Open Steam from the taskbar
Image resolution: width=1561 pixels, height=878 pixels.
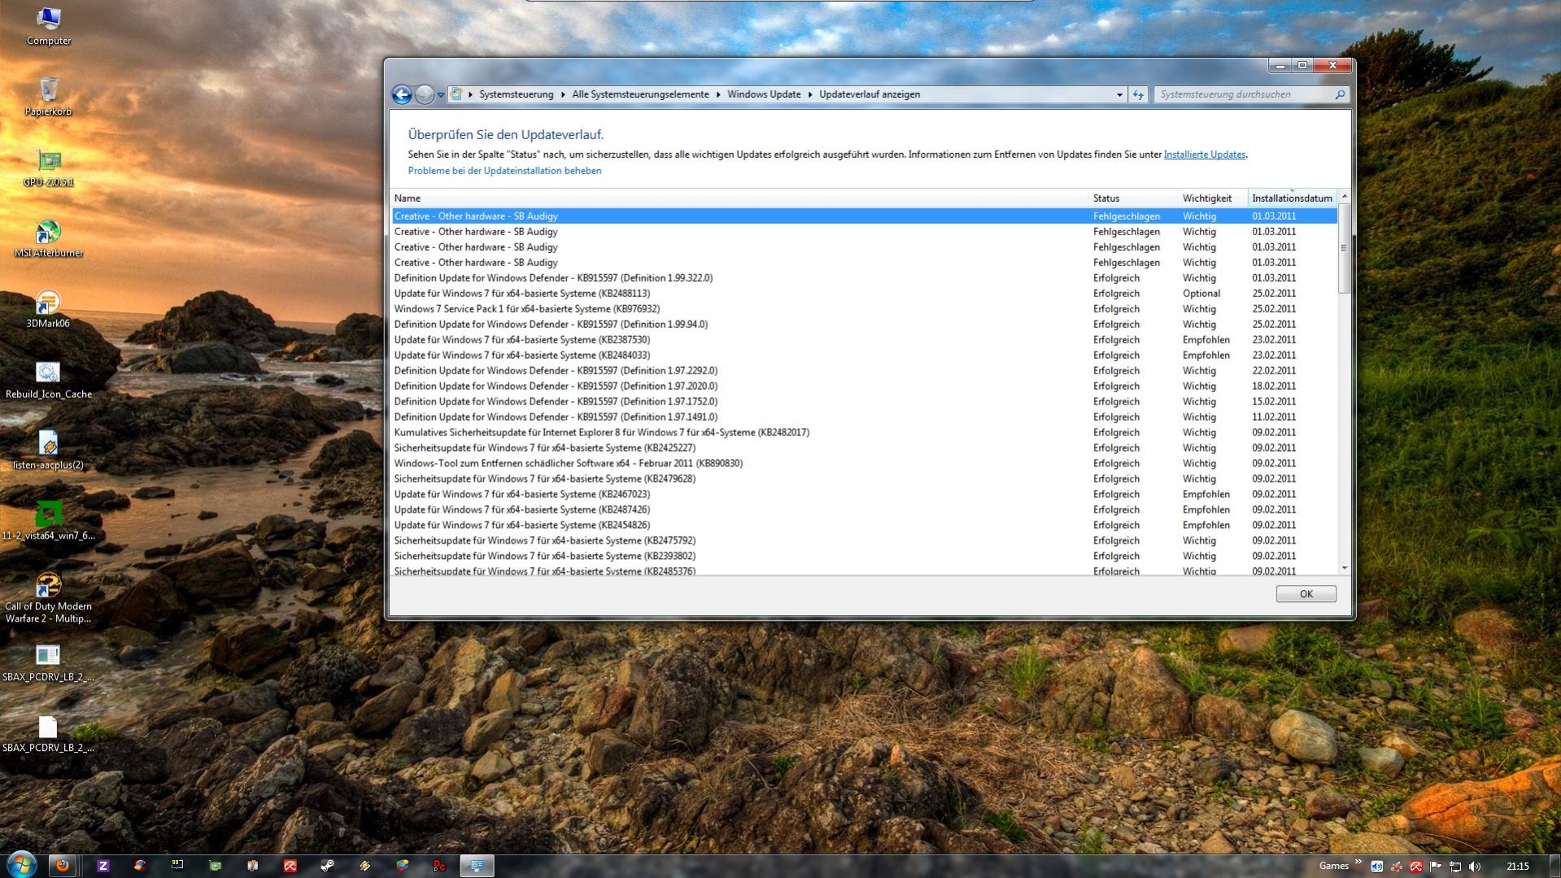click(x=328, y=866)
